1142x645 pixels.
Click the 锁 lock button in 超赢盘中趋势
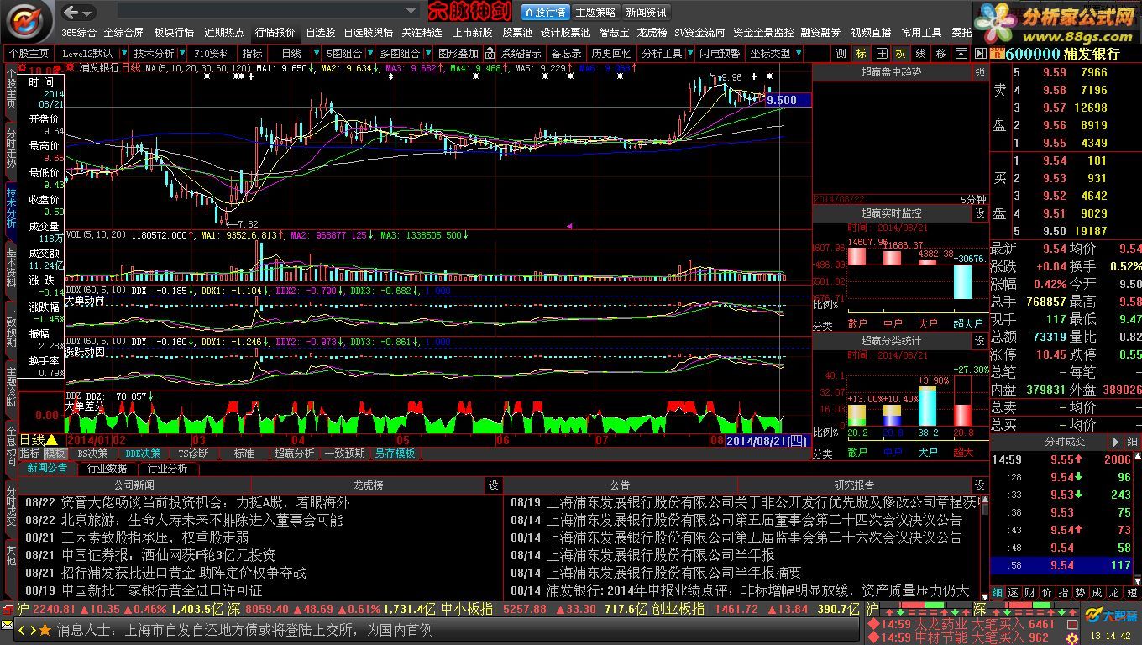pos(979,72)
